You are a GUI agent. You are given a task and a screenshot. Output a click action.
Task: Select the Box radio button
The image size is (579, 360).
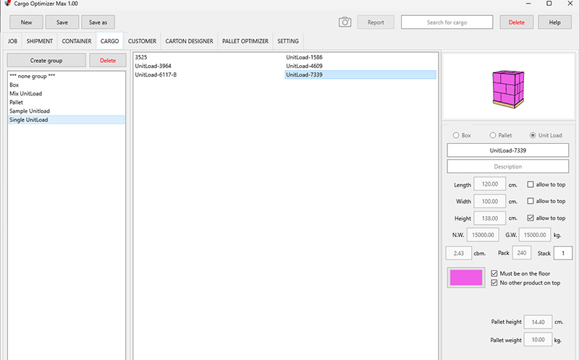pos(456,135)
